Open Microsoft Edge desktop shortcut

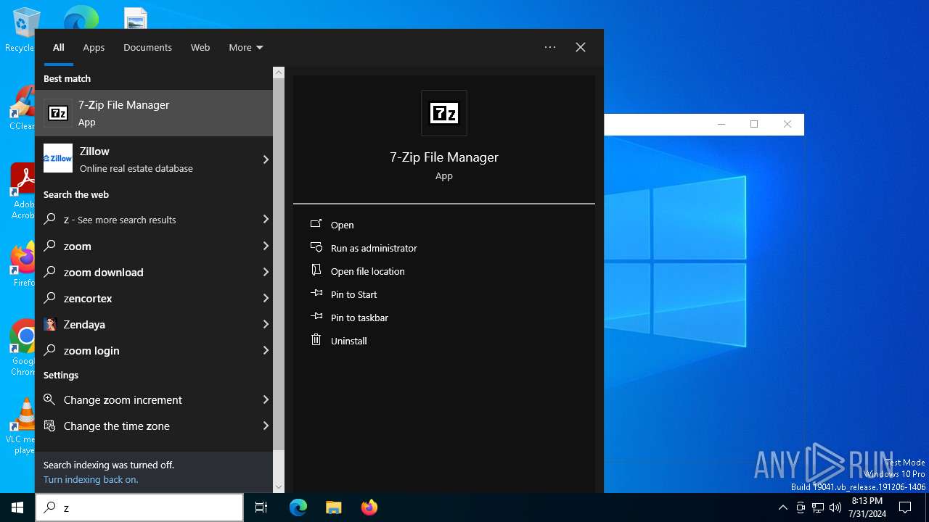[81, 17]
